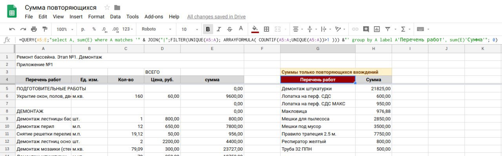This screenshot has height=156, width=502.
Task: Click cell Суммы только повторяющихся вхождений
Action: tap(336, 72)
